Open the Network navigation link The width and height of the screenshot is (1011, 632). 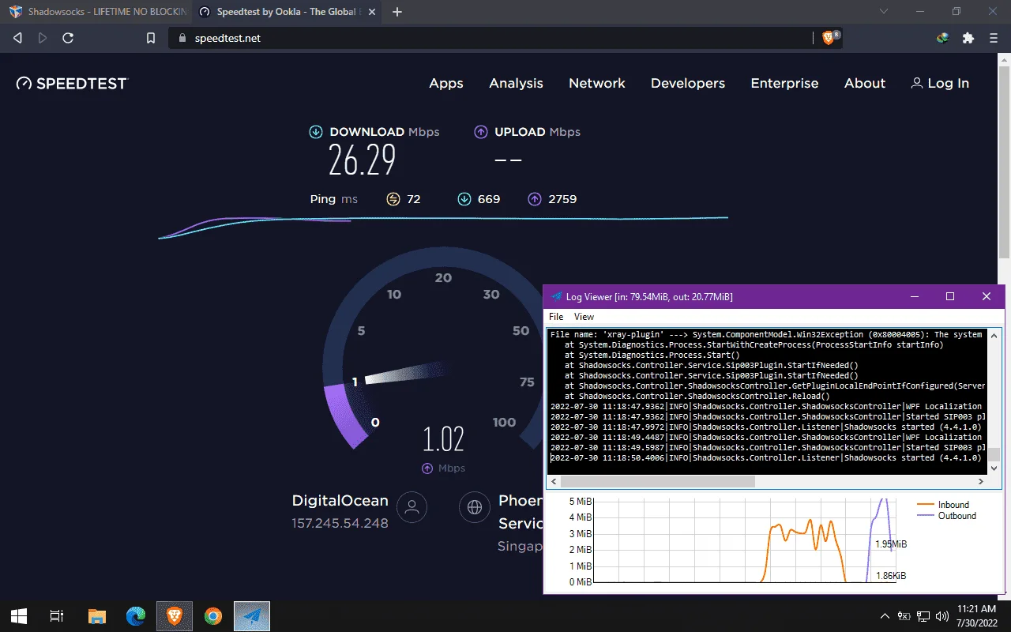pyautogui.click(x=597, y=83)
